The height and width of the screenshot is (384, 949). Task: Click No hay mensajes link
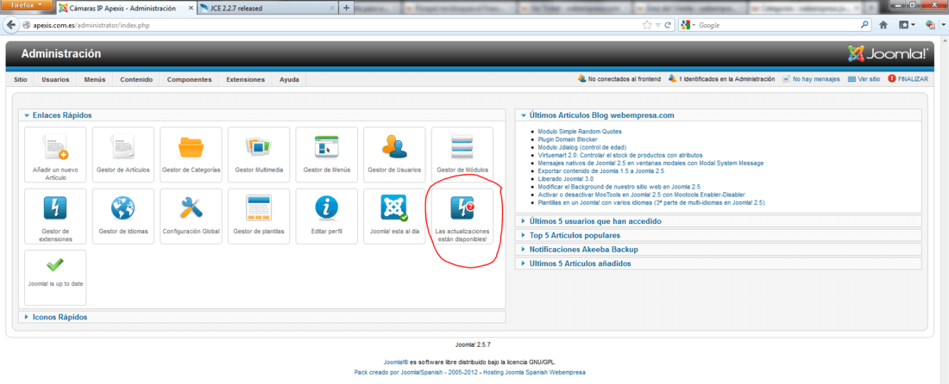pos(811,79)
